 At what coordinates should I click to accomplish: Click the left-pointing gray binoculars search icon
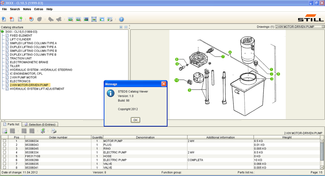click(x=51, y=19)
